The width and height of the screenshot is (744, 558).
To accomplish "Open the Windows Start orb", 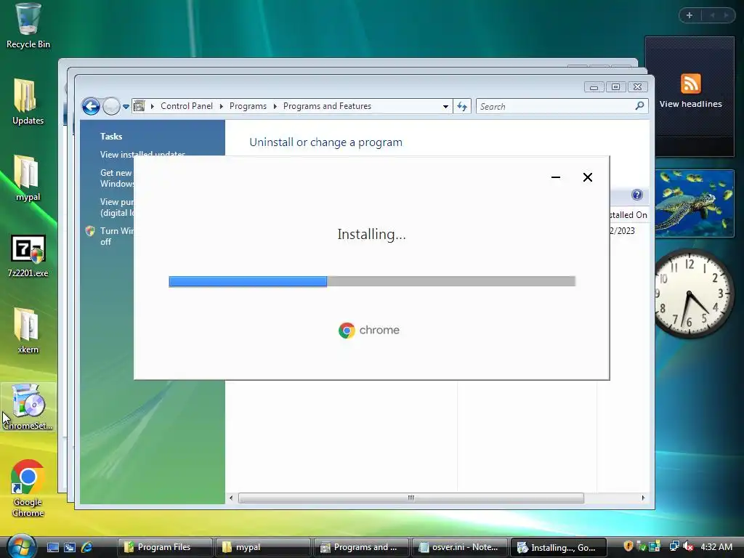I will coord(21,546).
